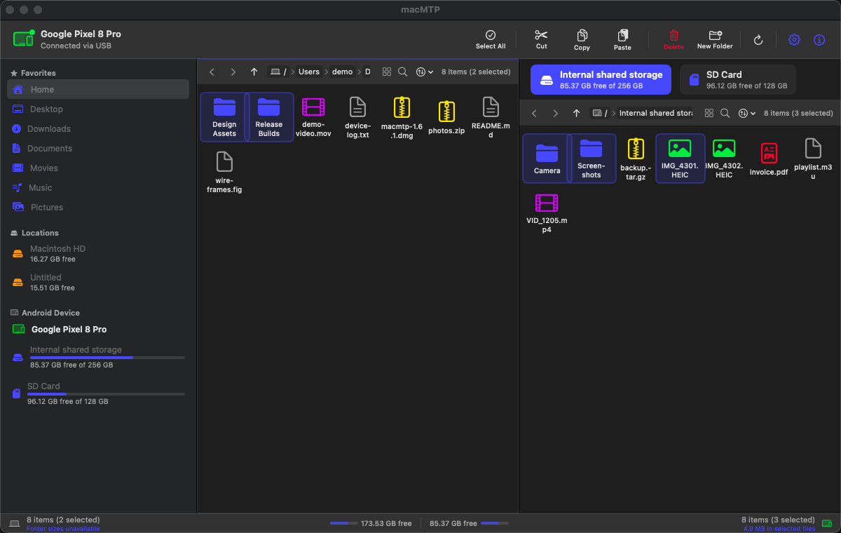Switch view mode in left pane
The height and width of the screenshot is (533, 841).
[386, 72]
